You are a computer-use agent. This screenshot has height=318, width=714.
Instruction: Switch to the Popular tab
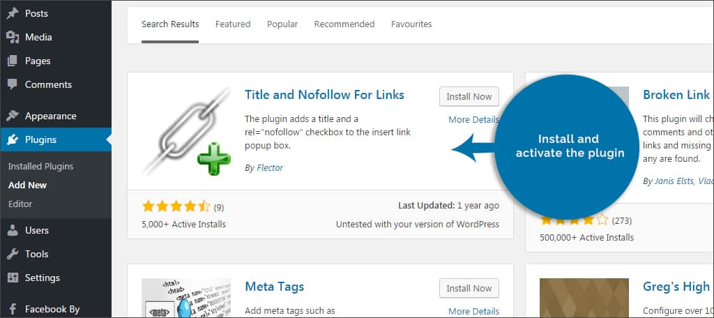pos(282,24)
